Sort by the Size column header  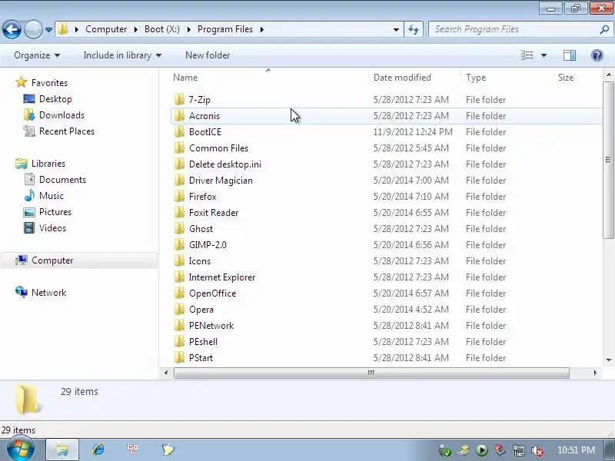tap(566, 78)
